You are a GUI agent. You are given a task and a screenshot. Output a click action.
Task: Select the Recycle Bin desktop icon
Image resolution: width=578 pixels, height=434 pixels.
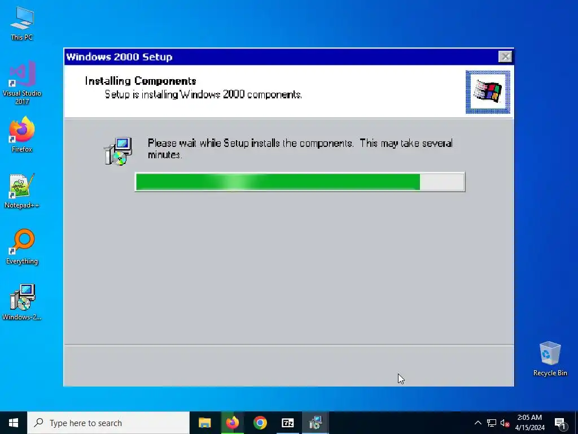(550, 359)
